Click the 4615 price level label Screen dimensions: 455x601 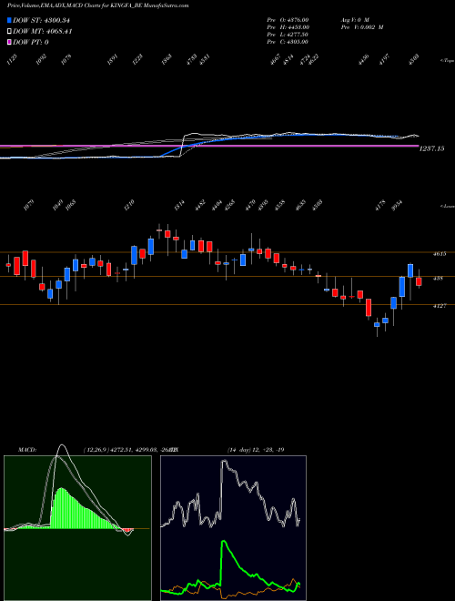pyautogui.click(x=439, y=254)
